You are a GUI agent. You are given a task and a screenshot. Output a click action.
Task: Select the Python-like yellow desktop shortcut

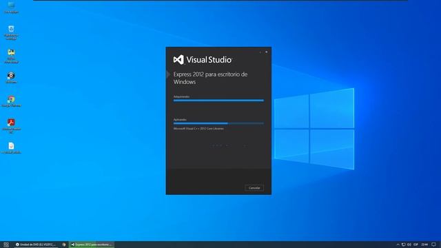11,56
